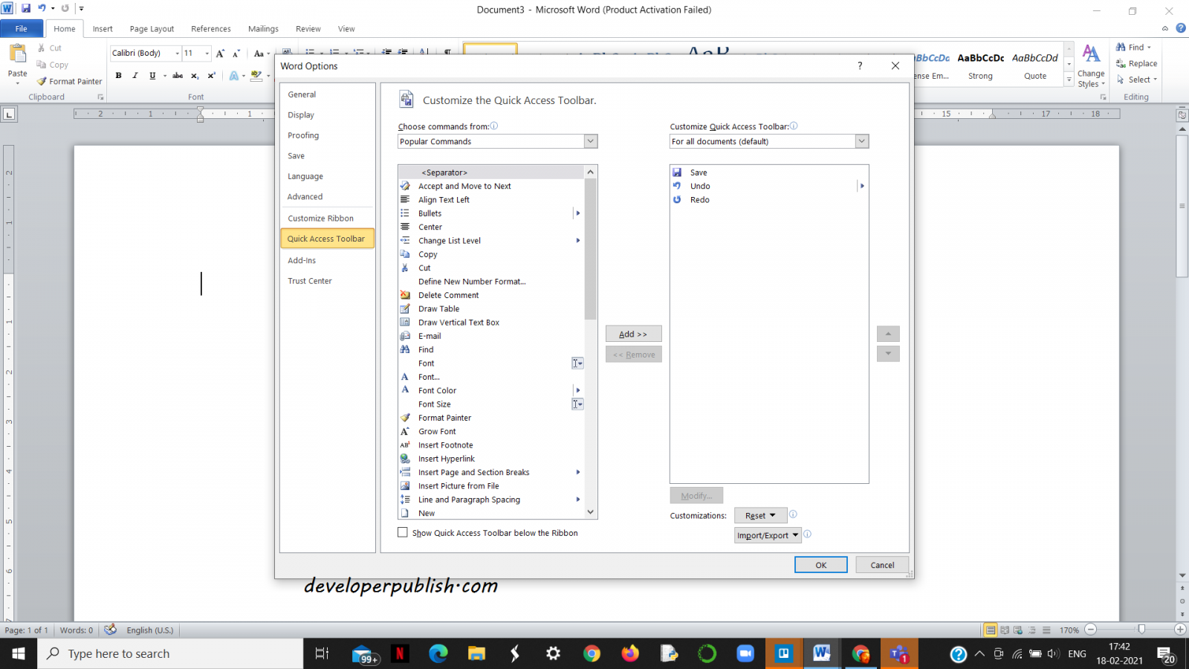1189x669 pixels.
Task: Click the Save icon in Quick Access Toolbar list
Action: (677, 172)
